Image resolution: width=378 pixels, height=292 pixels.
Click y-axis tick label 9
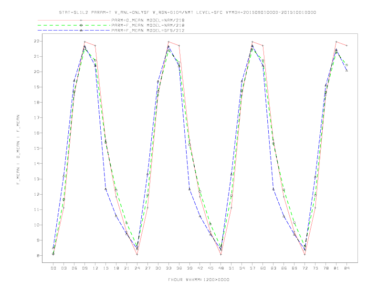pyautogui.click(x=38, y=240)
